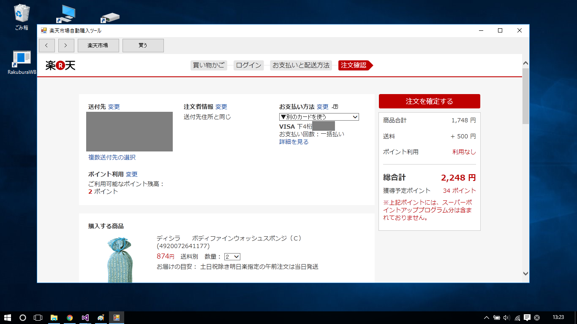
Task: Open the Windows Start menu
Action: [x=8, y=318]
